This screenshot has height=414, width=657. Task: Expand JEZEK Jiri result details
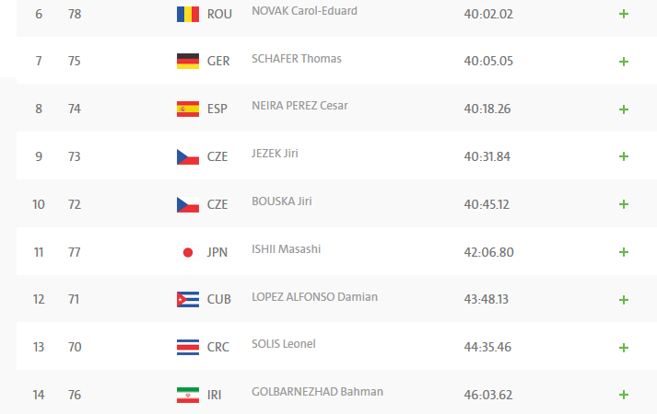tap(624, 156)
